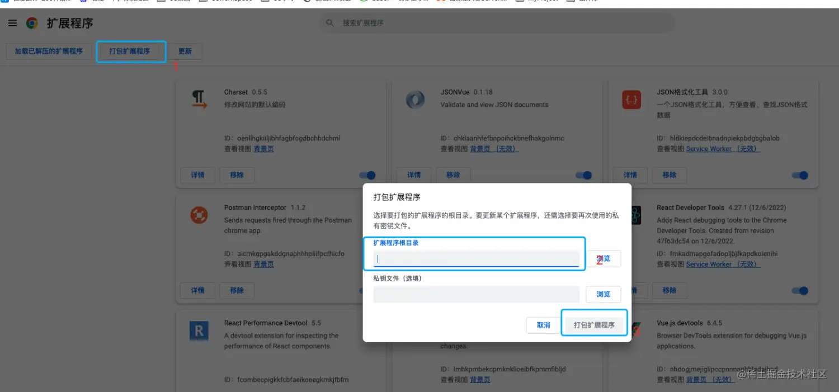Click the JSON格式化工具 red braces icon

coord(631,100)
